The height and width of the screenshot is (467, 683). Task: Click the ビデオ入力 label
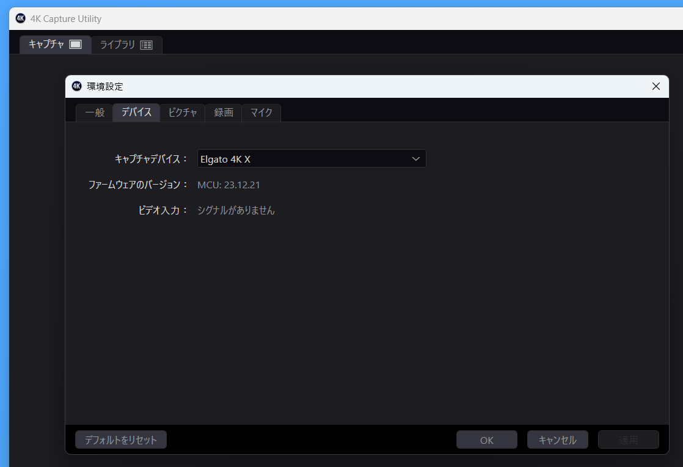pos(163,210)
